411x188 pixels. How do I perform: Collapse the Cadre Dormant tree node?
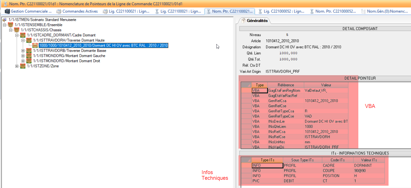pos(17,35)
